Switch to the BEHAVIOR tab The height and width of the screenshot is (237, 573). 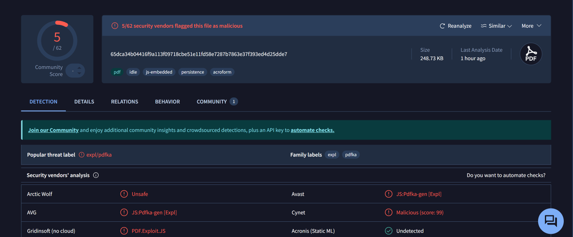(168, 102)
